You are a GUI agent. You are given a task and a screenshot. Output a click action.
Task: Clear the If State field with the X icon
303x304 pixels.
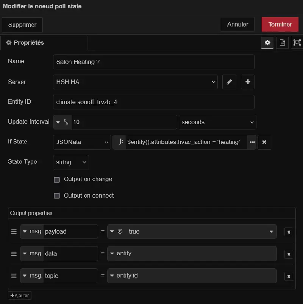tap(264, 142)
